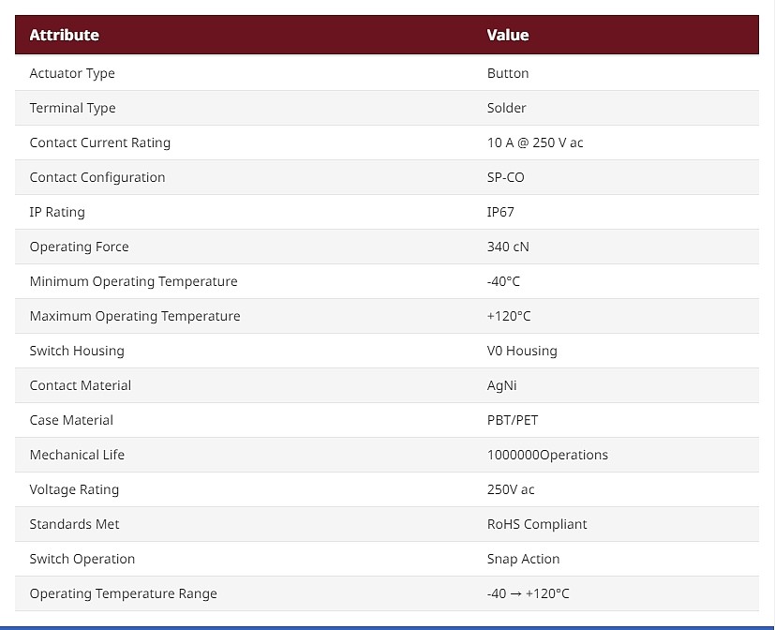Click the Contact Material label
Screen dimensions: 775x630
[81, 385]
